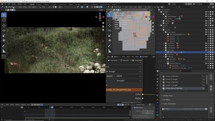Viewport: 215px width, 121px height.
Task: Select the Rotate tool in right viewport
Action: click(x=110, y=31)
